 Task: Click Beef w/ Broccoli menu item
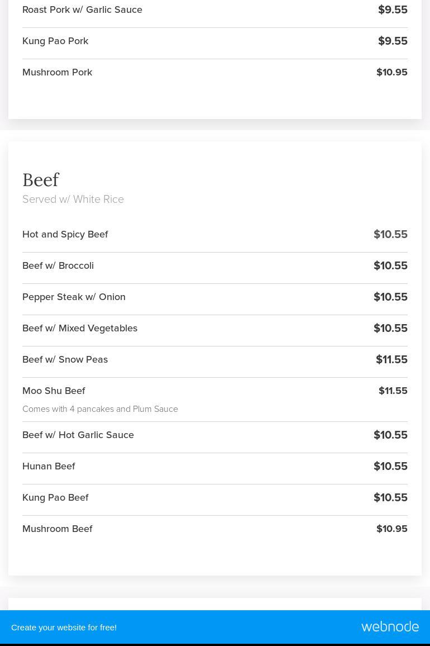(x=58, y=265)
